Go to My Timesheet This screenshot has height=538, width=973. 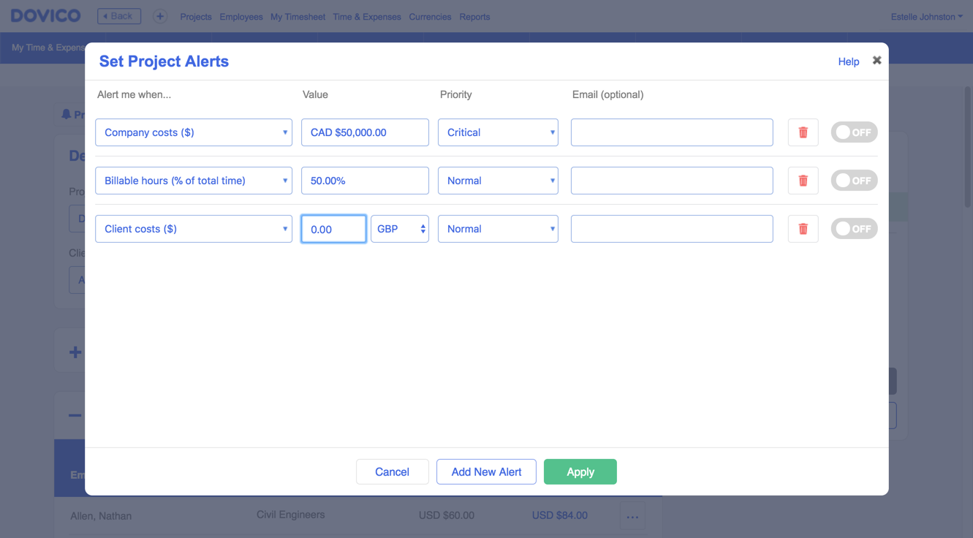pos(298,17)
